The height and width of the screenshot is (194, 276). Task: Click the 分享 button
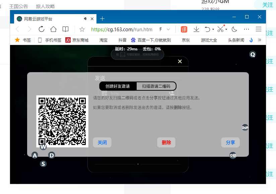coord(230,142)
